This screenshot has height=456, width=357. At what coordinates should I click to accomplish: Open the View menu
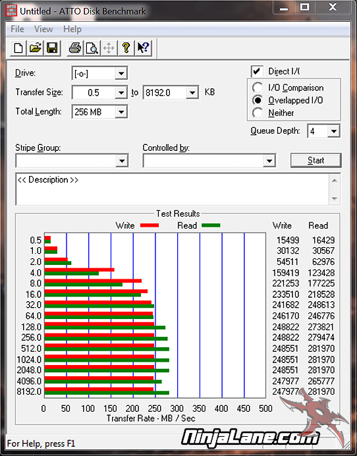43,29
